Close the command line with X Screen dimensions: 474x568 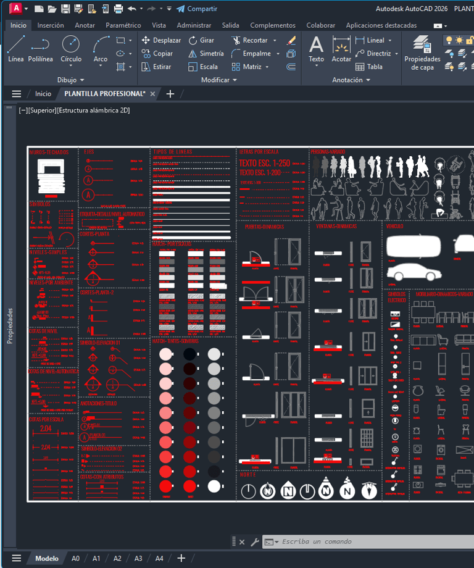[243, 542]
